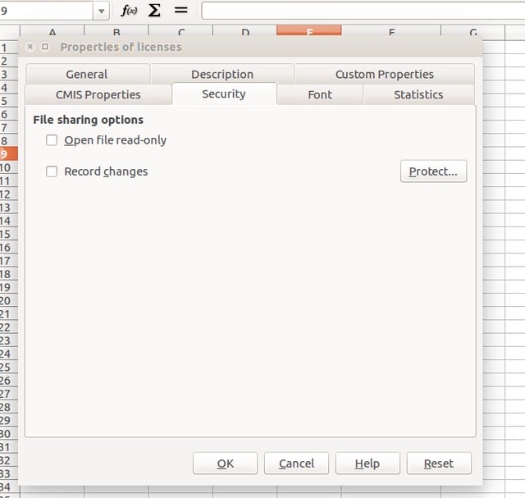525x498 pixels.
Task: Open the Font tab
Action: coord(320,94)
